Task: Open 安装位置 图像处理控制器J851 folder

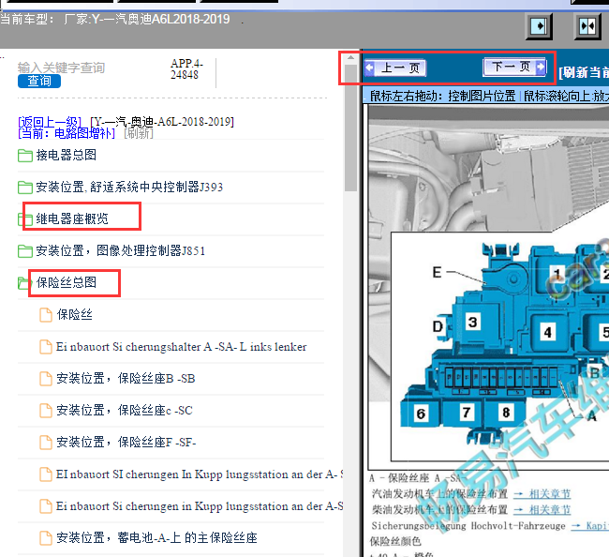Action: click(x=121, y=250)
